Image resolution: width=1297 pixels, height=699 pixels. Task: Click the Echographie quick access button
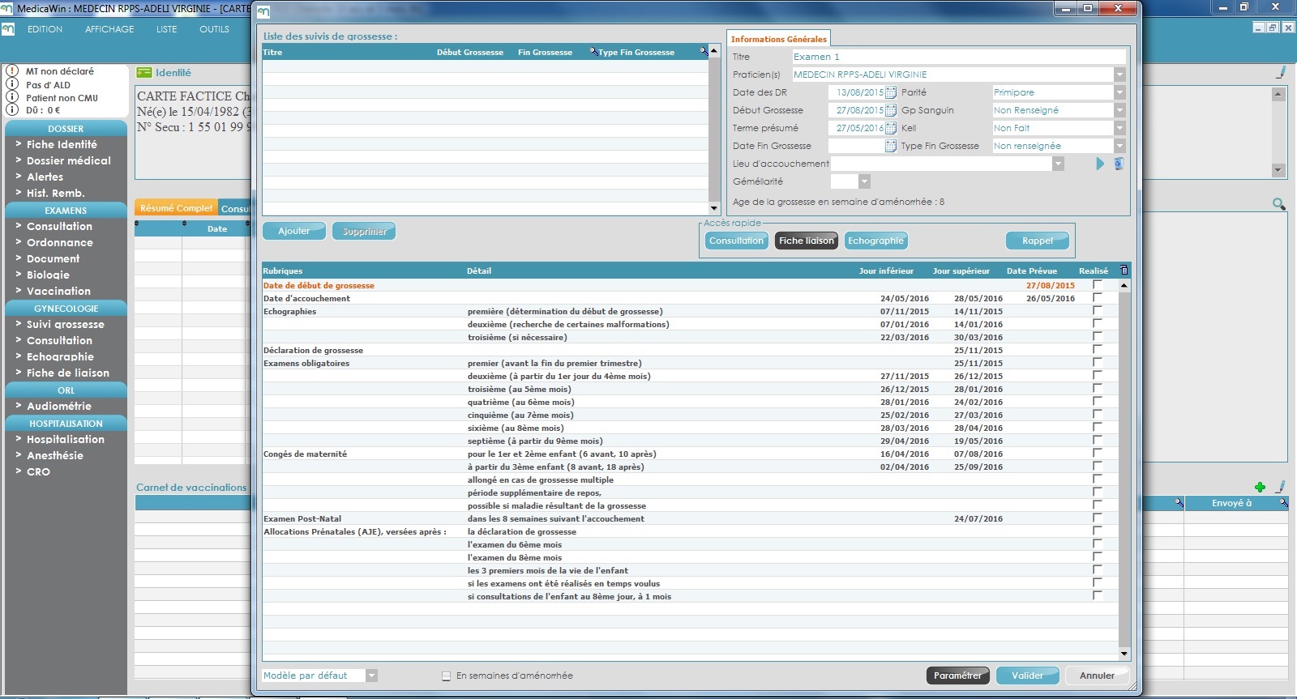[875, 241]
